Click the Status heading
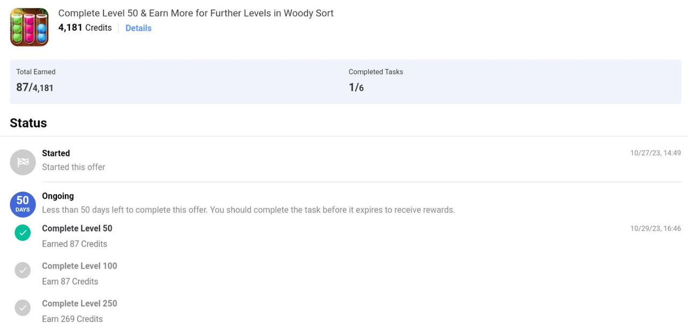688x331 pixels. pos(28,123)
